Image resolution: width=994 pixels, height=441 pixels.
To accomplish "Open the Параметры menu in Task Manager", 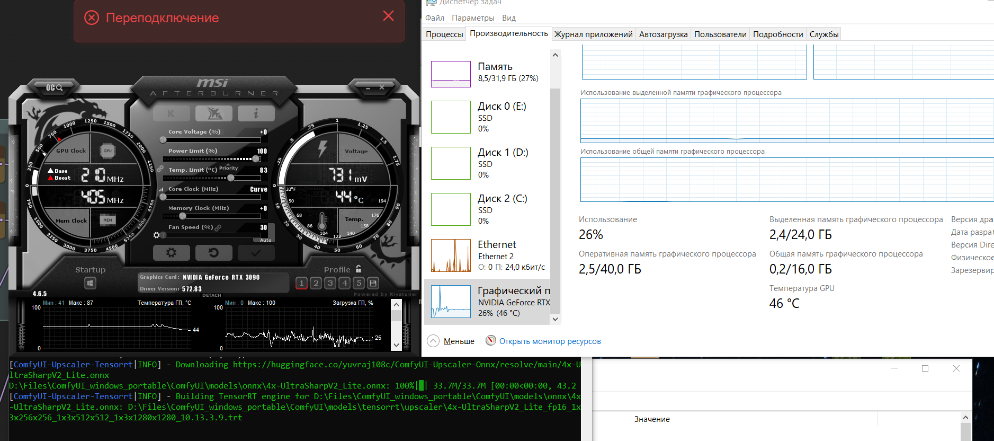I will point(473,18).
